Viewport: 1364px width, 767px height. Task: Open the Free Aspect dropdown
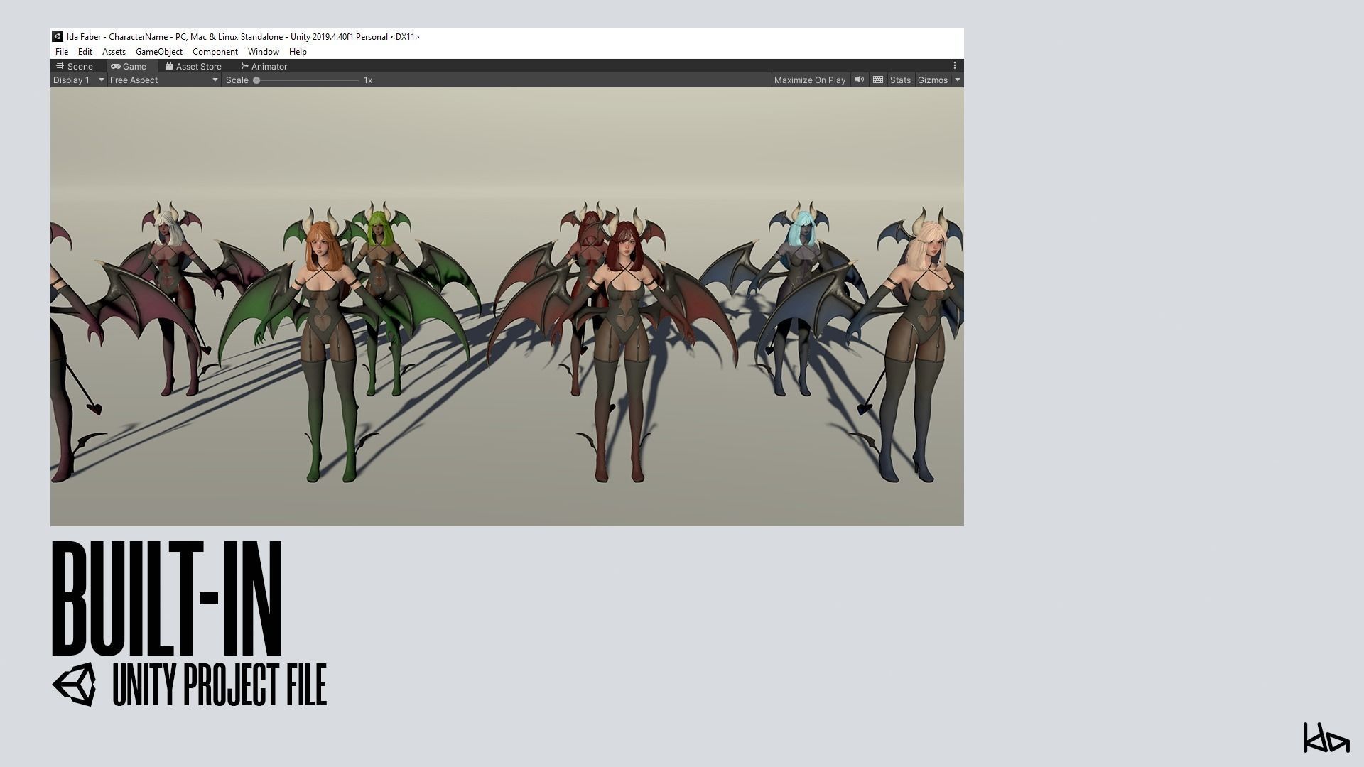tap(163, 80)
